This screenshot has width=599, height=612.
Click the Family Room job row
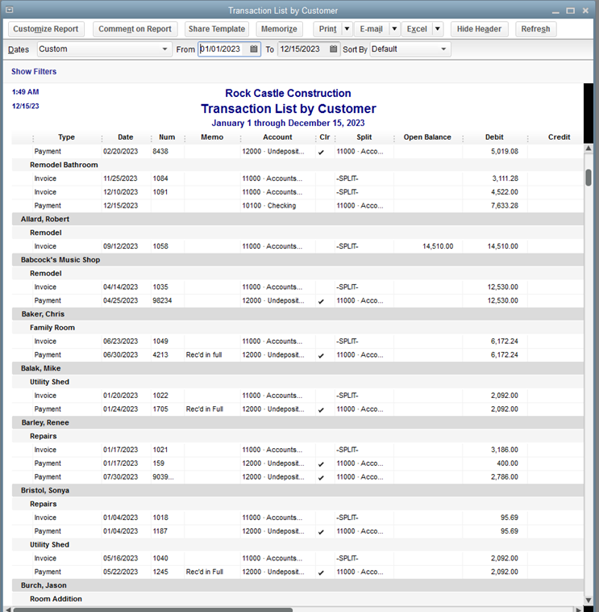[x=297, y=328]
